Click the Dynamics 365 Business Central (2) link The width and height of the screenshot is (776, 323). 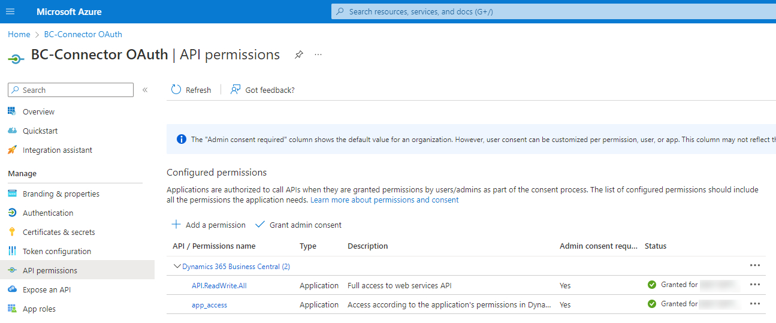(236, 266)
